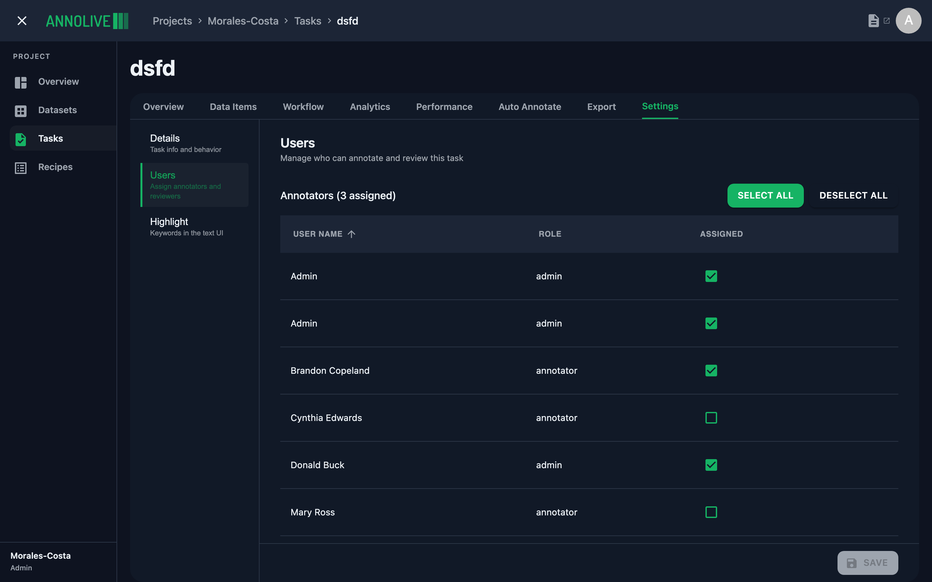The width and height of the screenshot is (932, 582).
Task: Sort by USER NAME column header
Action: point(318,234)
